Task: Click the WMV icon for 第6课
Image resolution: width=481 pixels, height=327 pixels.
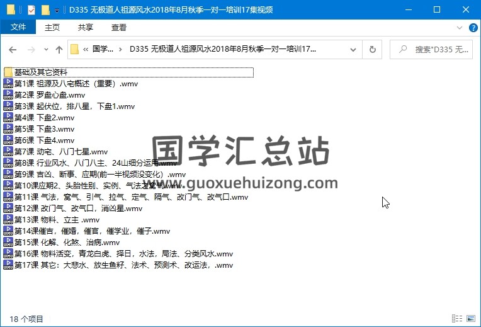Action: click(8, 141)
